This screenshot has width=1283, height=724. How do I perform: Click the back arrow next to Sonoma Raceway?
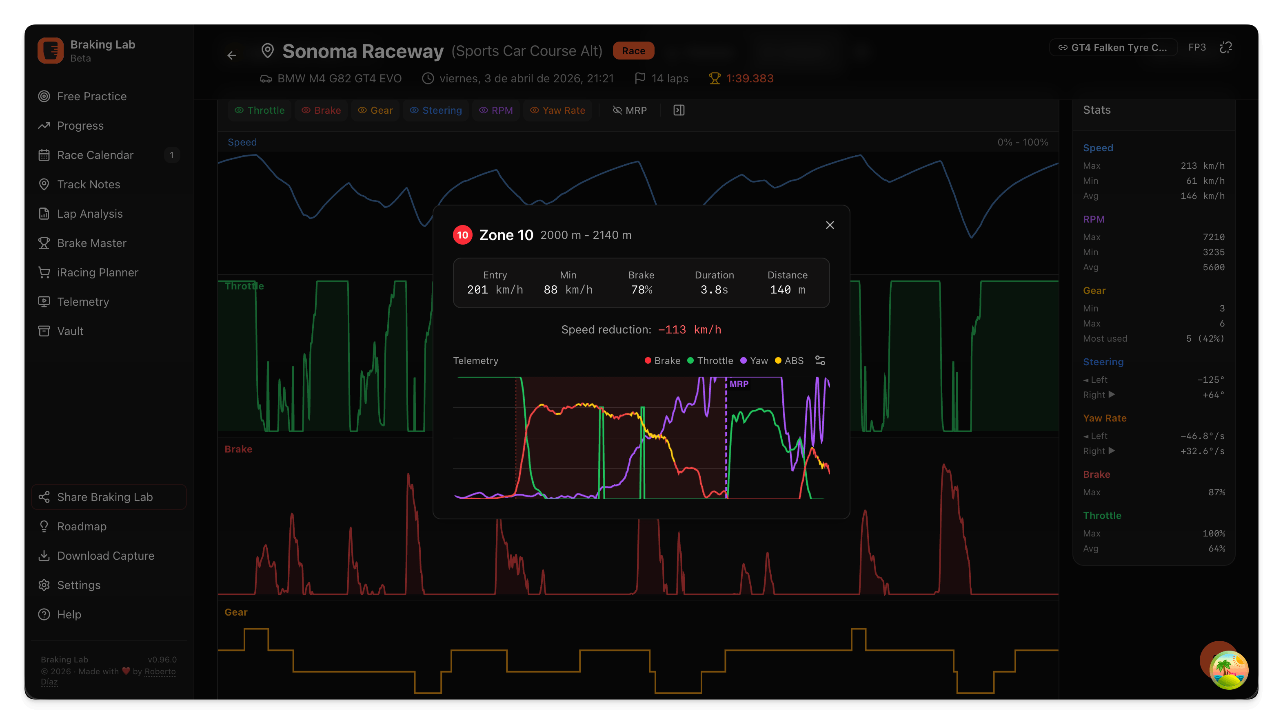[232, 55]
